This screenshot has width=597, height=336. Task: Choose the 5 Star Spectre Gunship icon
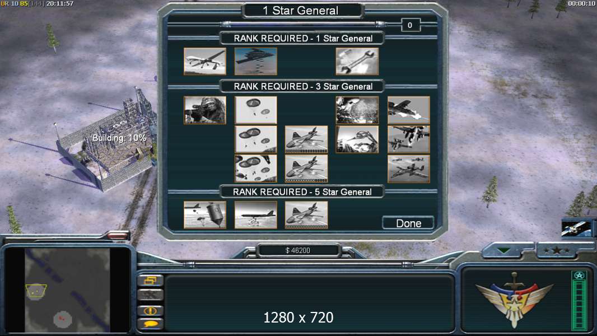[x=306, y=215]
